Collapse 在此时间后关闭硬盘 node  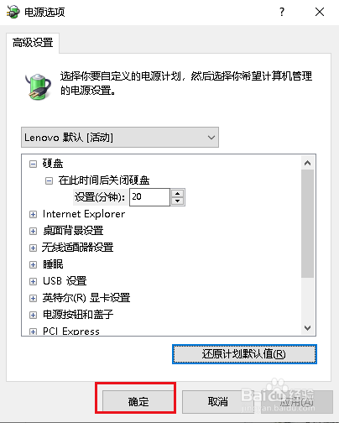click(49, 181)
